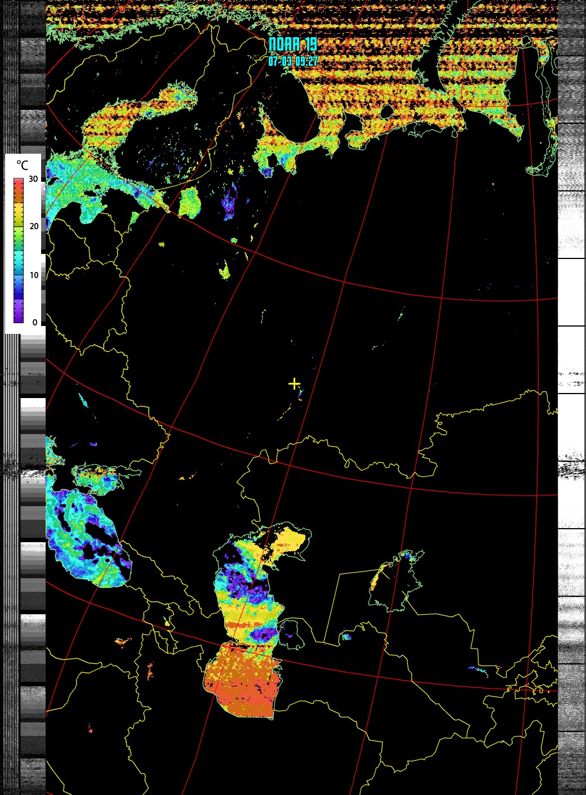This screenshot has width=586, height=795.
Task: Click the 20 label on temperature scale
Action: point(34,226)
